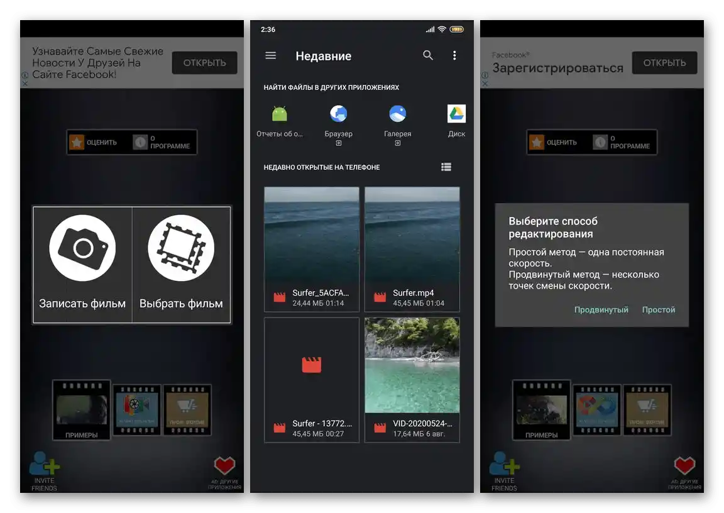This screenshot has height=513, width=724.
Task: Open ПРИМЕРЫ filmstrip thumbnail in left screen
Action: (82, 410)
